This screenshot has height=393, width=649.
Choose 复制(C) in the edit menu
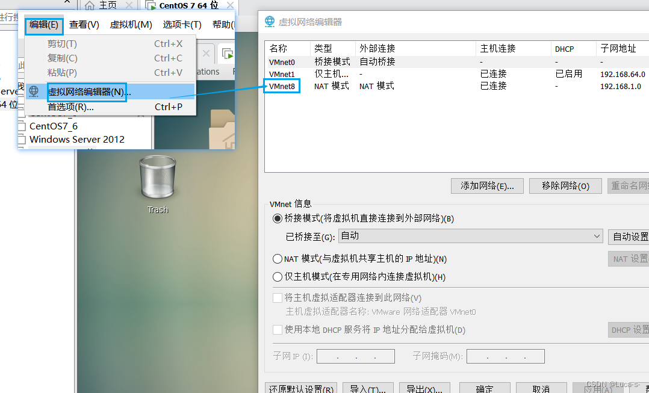(111, 58)
